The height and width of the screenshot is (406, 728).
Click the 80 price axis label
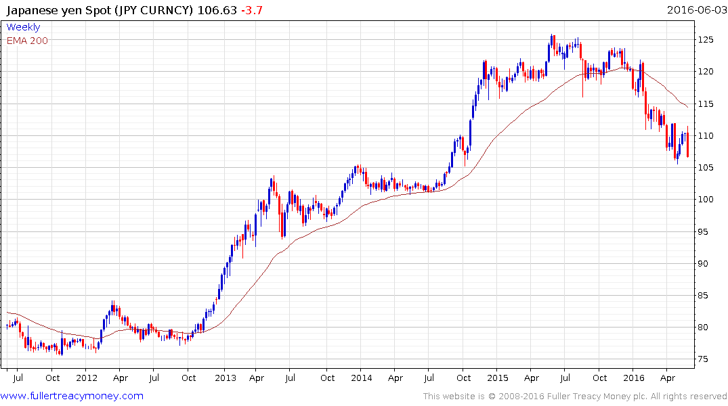703,328
